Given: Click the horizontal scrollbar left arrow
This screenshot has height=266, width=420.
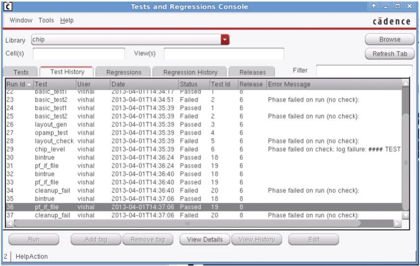Looking at the screenshot, I should click(x=10, y=223).
